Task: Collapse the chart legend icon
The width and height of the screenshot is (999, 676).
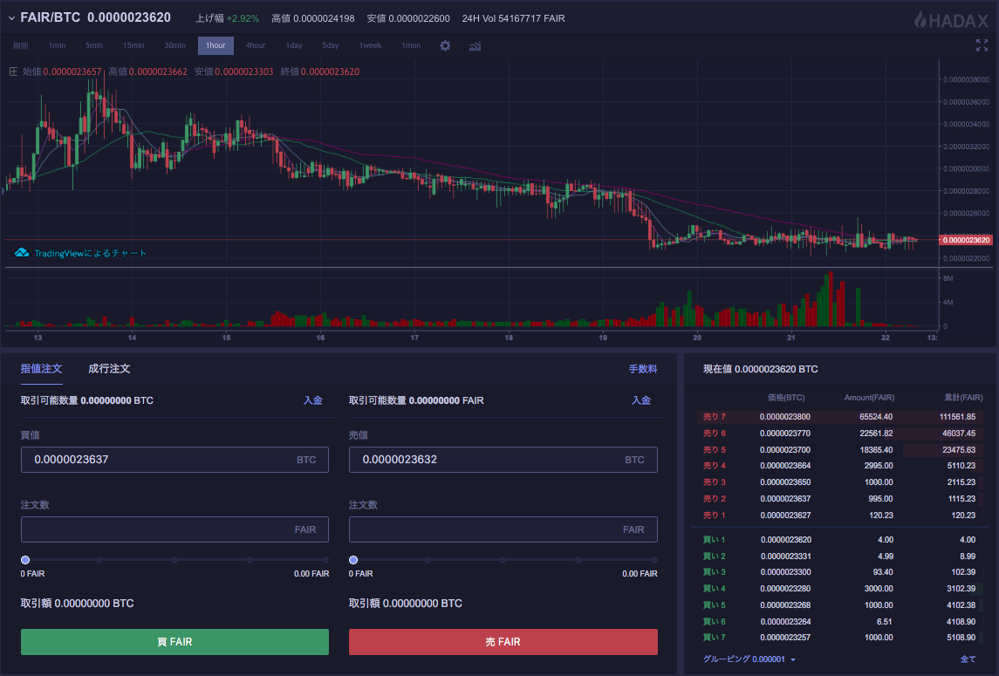Action: (13, 72)
